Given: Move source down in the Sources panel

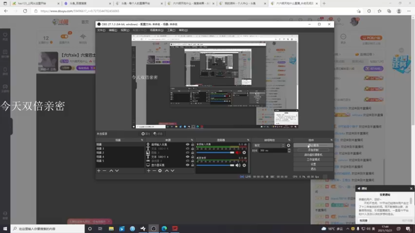Looking at the screenshot, I should pos(172,171).
